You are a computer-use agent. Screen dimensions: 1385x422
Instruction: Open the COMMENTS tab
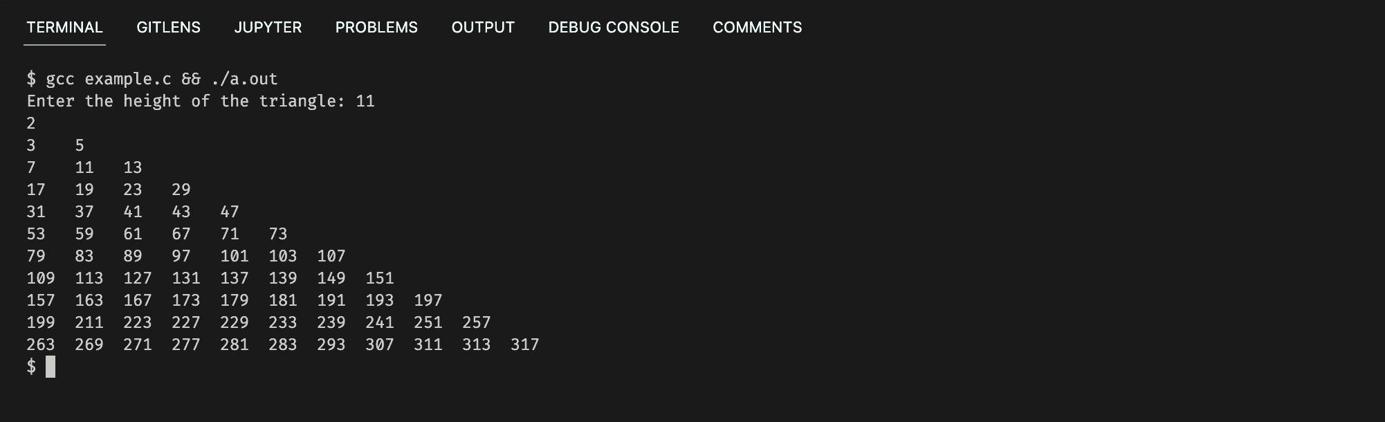tap(758, 28)
